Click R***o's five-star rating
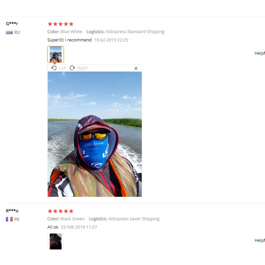The height and width of the screenshot is (265, 265). pos(61,211)
